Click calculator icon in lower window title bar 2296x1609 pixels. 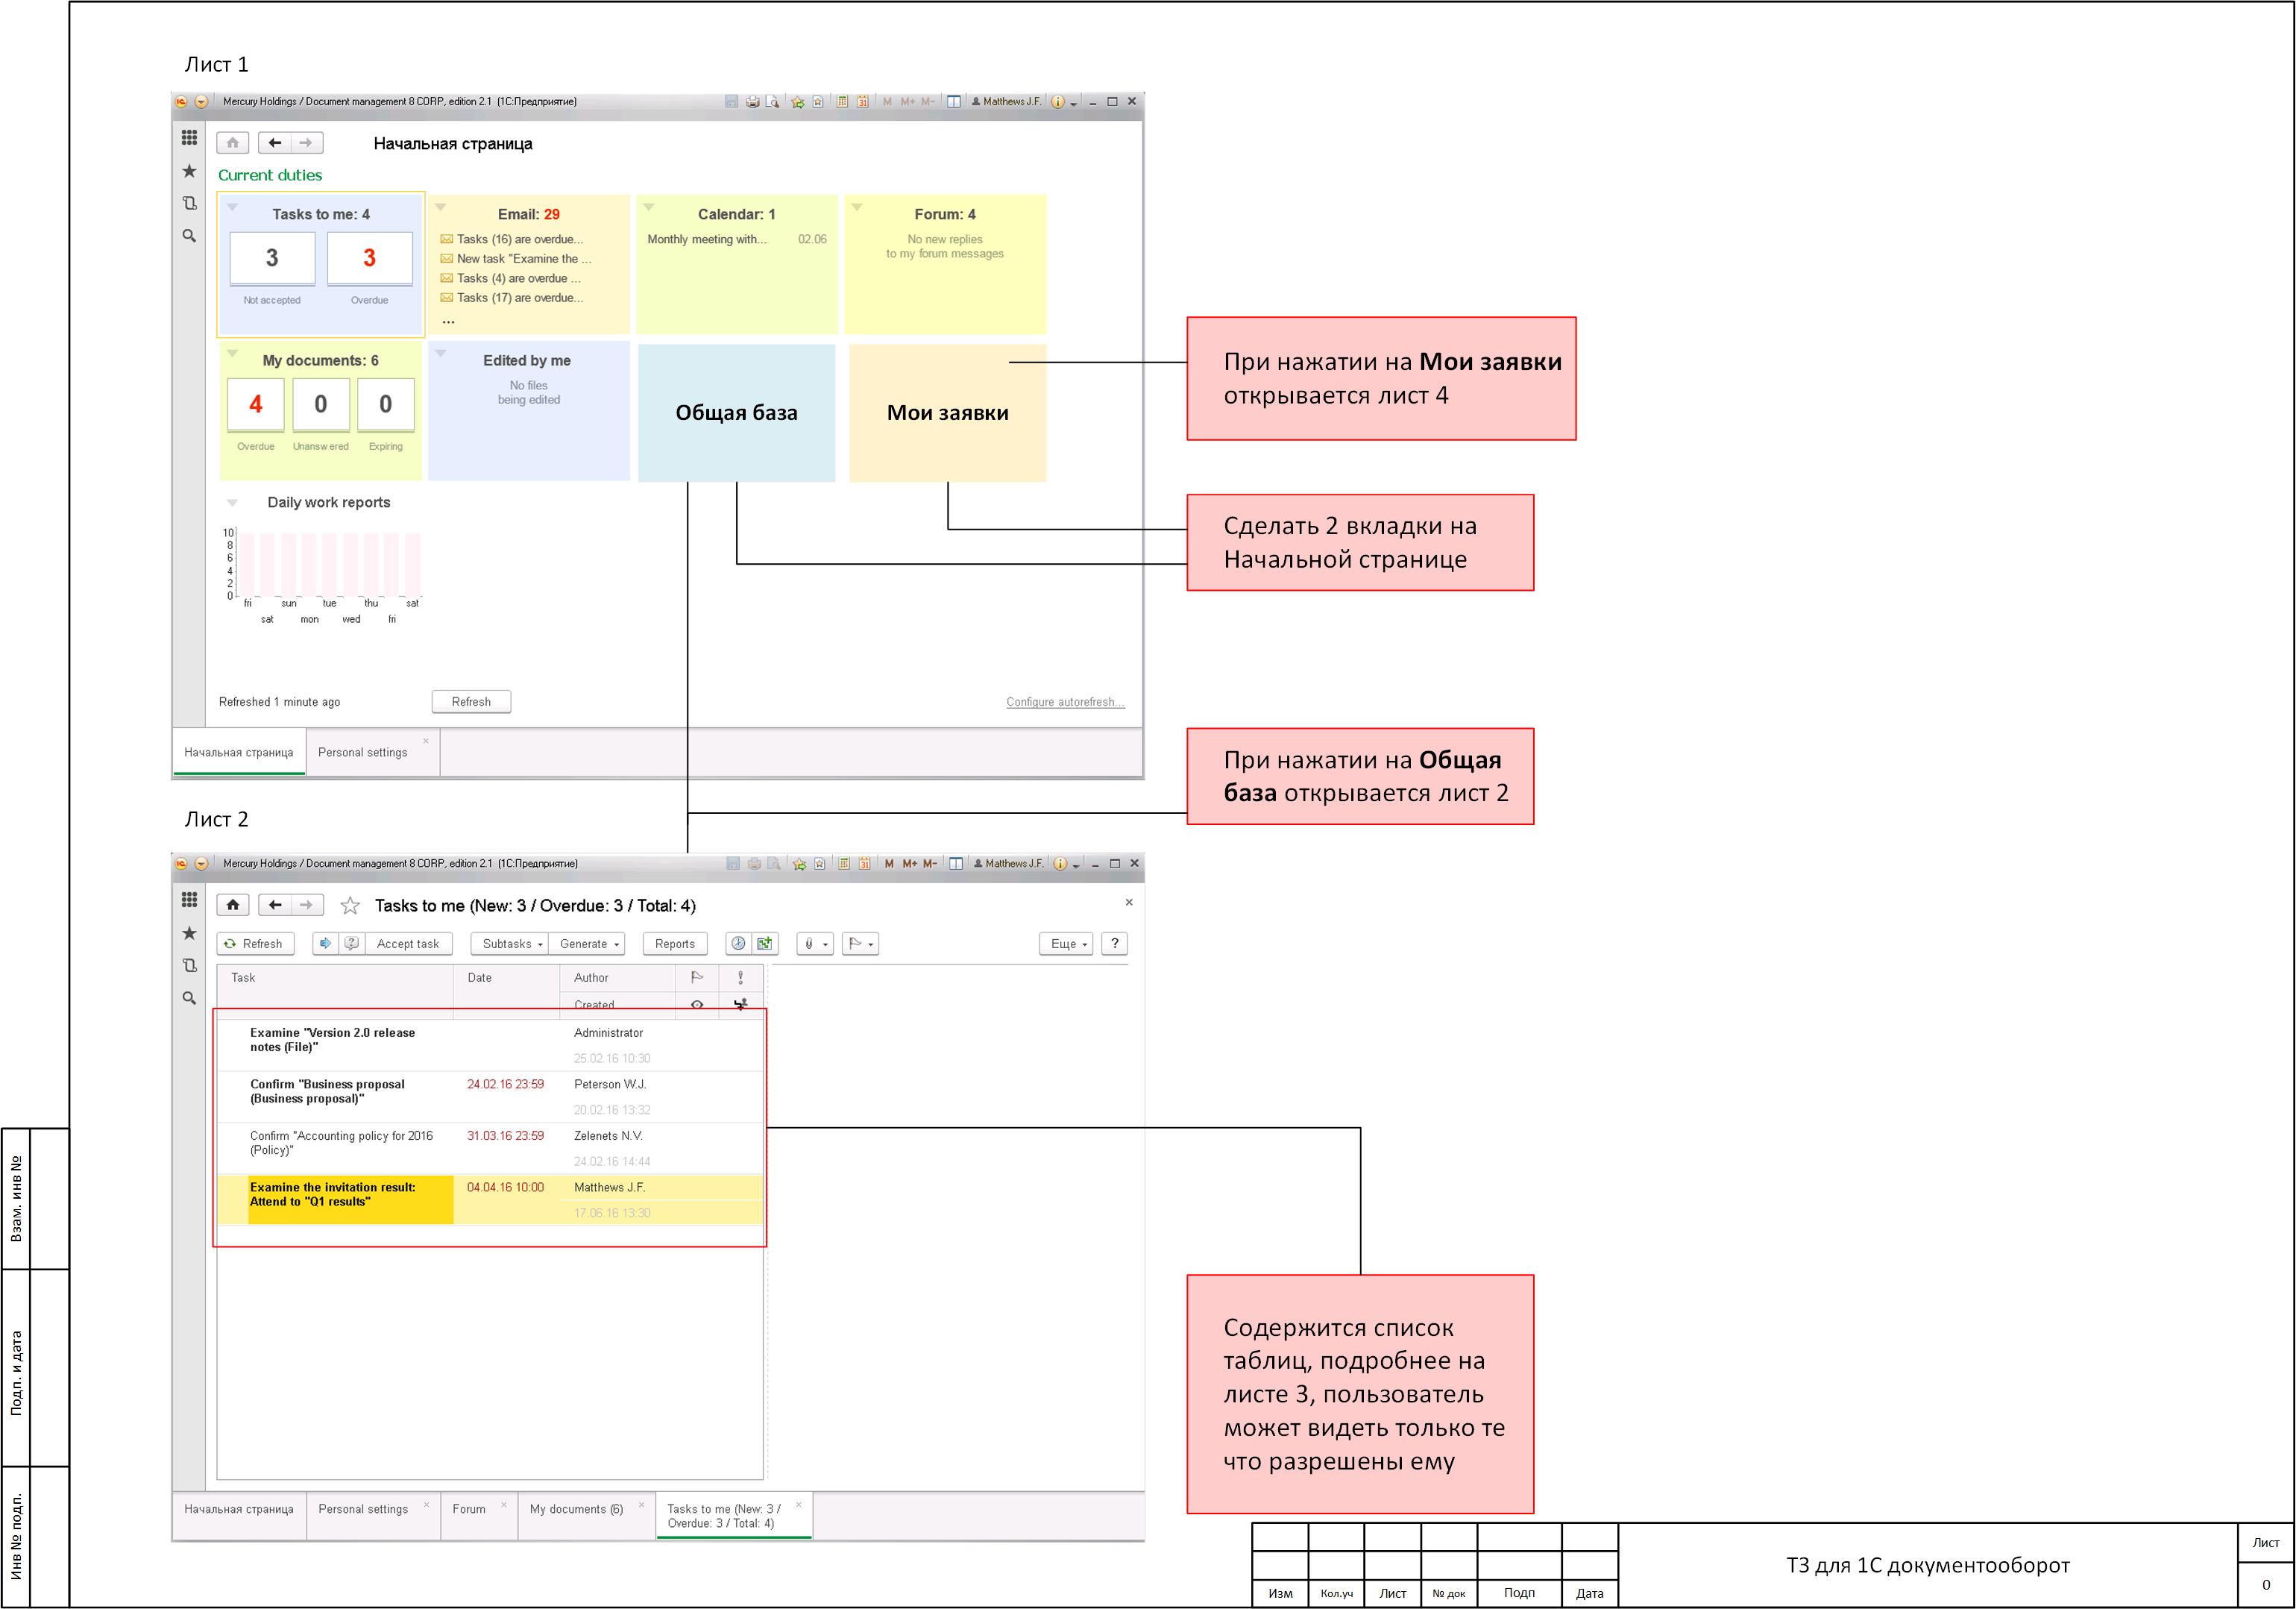click(x=844, y=864)
